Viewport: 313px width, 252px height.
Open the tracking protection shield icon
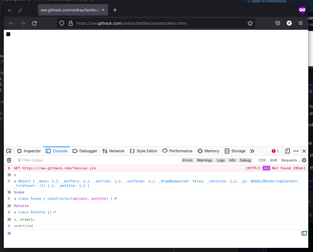tap(62, 23)
